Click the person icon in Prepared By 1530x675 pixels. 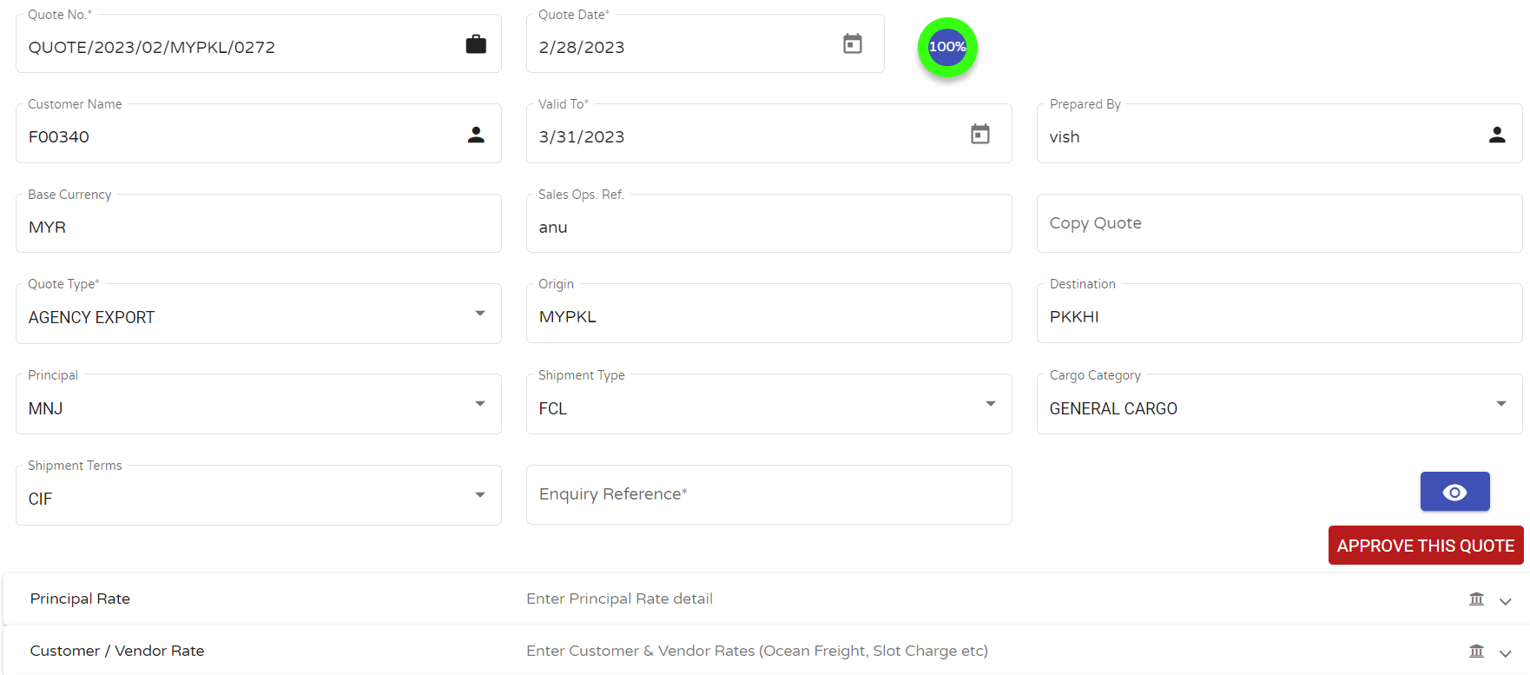coord(1497,135)
